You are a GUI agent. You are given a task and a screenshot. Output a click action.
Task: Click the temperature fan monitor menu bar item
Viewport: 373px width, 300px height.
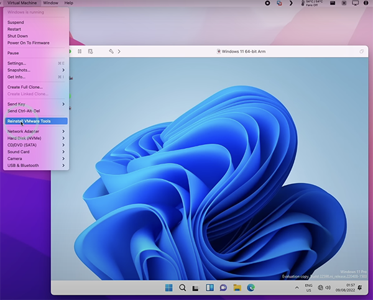[x=312, y=3]
